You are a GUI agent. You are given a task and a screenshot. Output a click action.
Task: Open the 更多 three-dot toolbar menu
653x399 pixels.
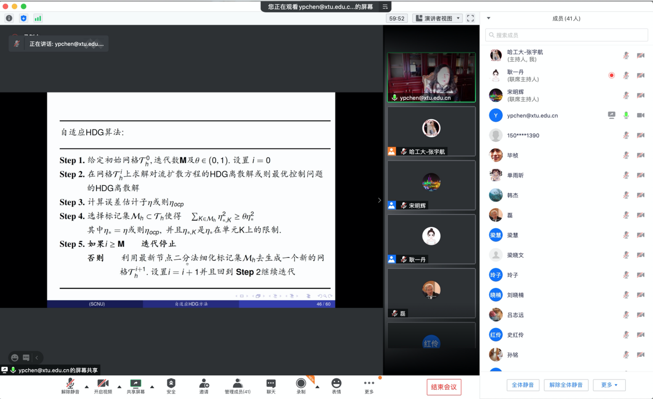(x=369, y=384)
